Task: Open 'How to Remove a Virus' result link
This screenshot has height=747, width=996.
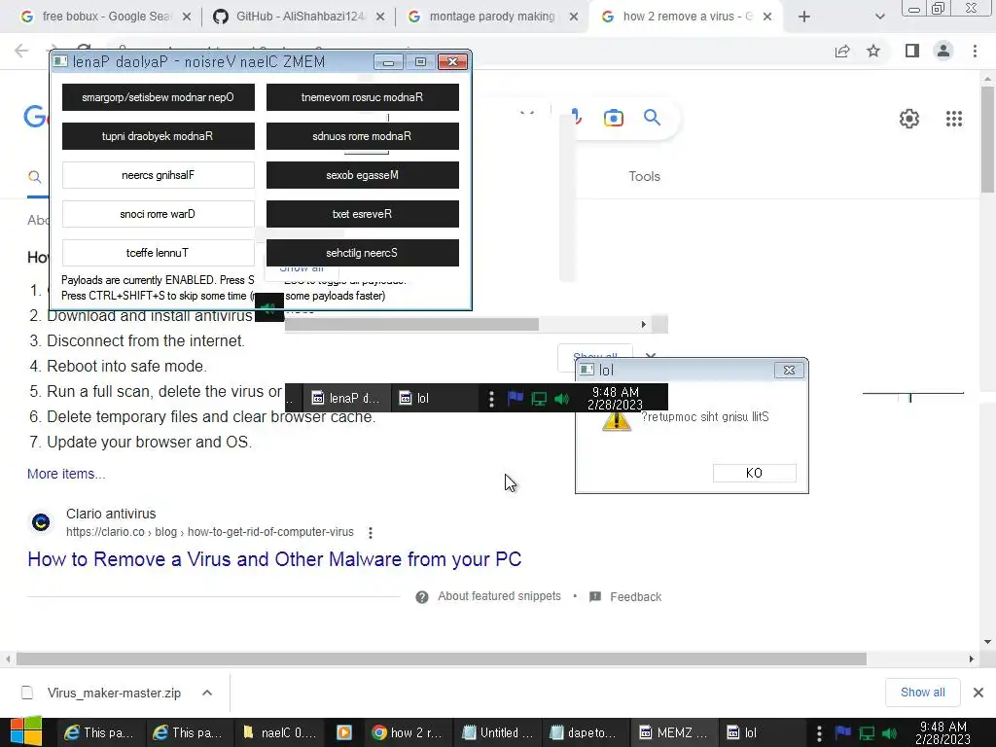Action: click(x=274, y=559)
